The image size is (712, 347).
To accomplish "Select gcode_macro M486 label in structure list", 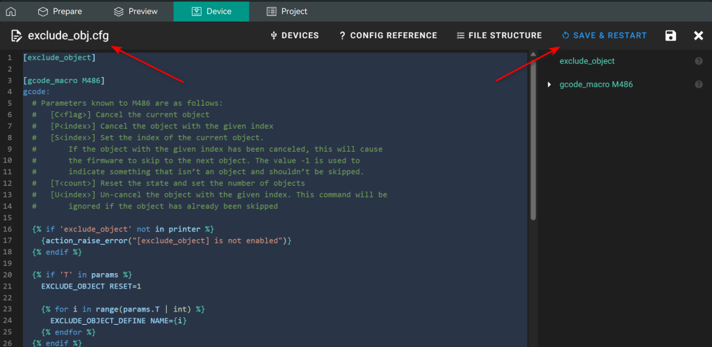I will (x=596, y=85).
